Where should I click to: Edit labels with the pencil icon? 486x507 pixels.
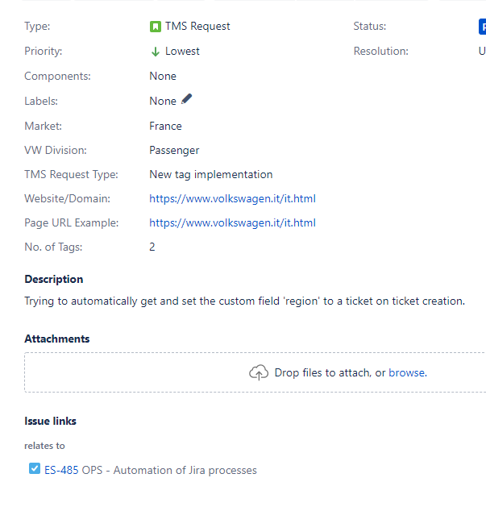coord(186,99)
